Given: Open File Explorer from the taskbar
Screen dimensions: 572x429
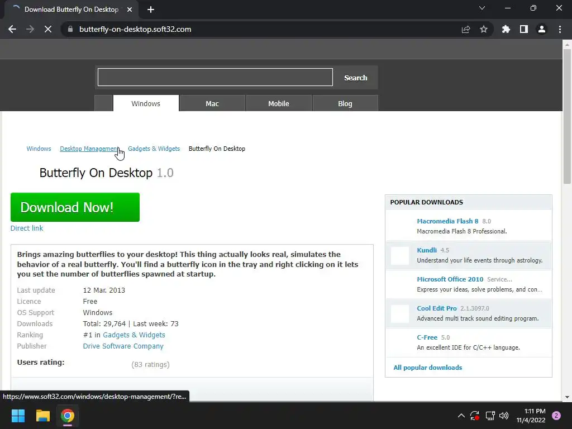Looking at the screenshot, I should pos(42,416).
